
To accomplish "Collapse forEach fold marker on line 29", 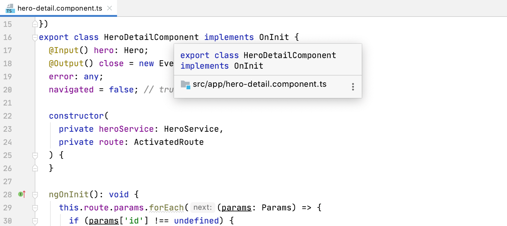I will pyautogui.click(x=35, y=208).
